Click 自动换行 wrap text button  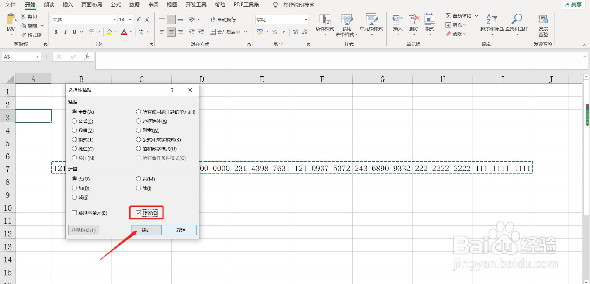[223, 20]
